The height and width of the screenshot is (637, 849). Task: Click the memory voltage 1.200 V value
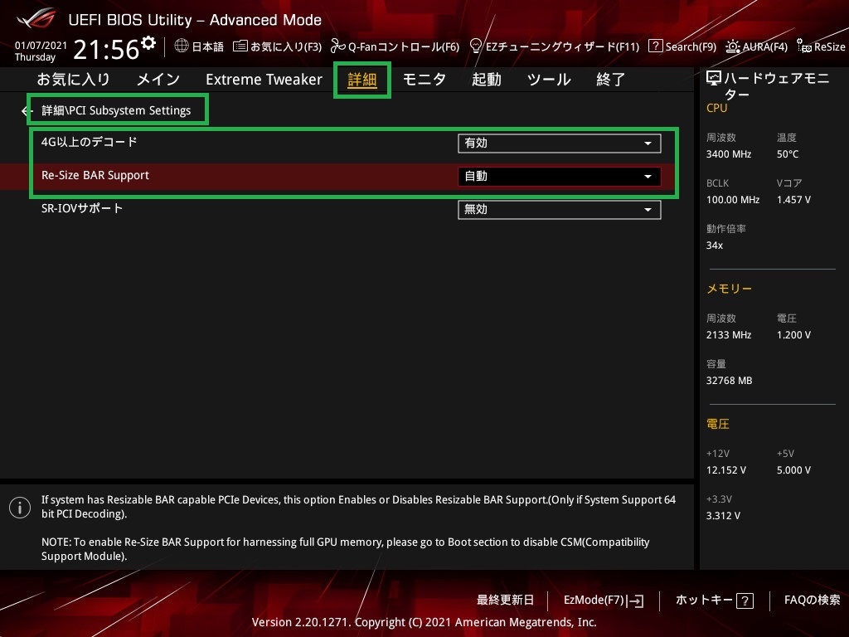click(793, 335)
